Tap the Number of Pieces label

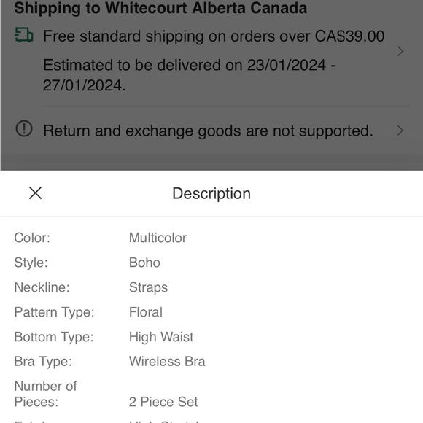pyautogui.click(x=45, y=394)
